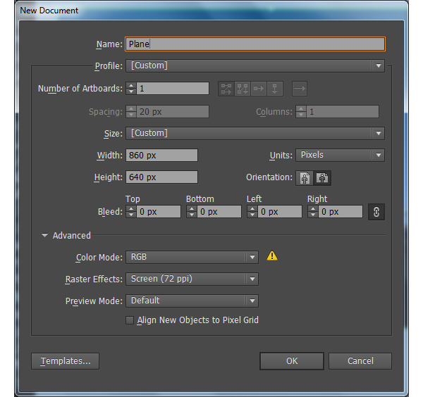The image size is (423, 397).
Task: Open the Units dropdown
Action: pyautogui.click(x=340, y=155)
